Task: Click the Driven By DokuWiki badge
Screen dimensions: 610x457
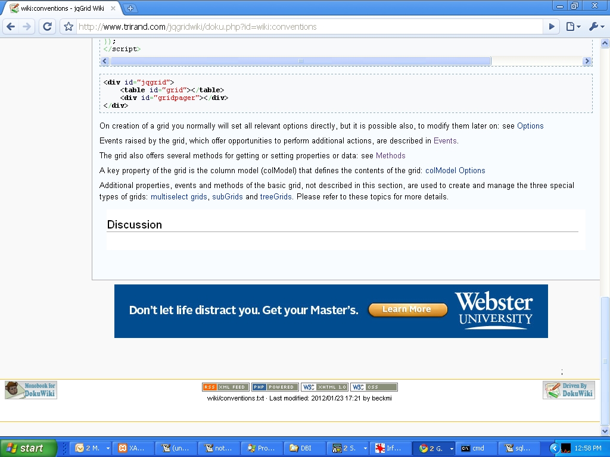Action: click(569, 390)
